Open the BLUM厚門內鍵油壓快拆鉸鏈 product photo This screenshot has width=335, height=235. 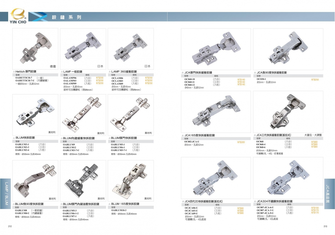(83, 181)
